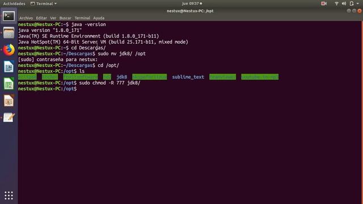Screen dimensions: 363x204
Task: Open the Terminal app menu in top bar
Action: click(x=44, y=3)
